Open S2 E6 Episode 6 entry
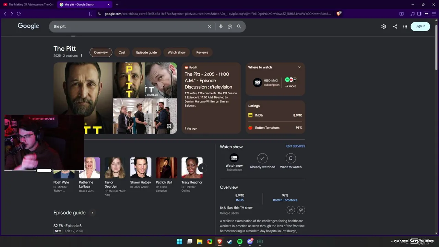The image size is (439, 247). 68,228
